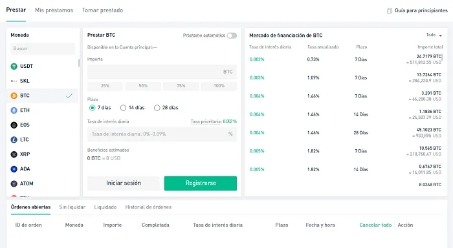Pick the ADA coin icon
This screenshot has width=453, height=248.
point(14,169)
